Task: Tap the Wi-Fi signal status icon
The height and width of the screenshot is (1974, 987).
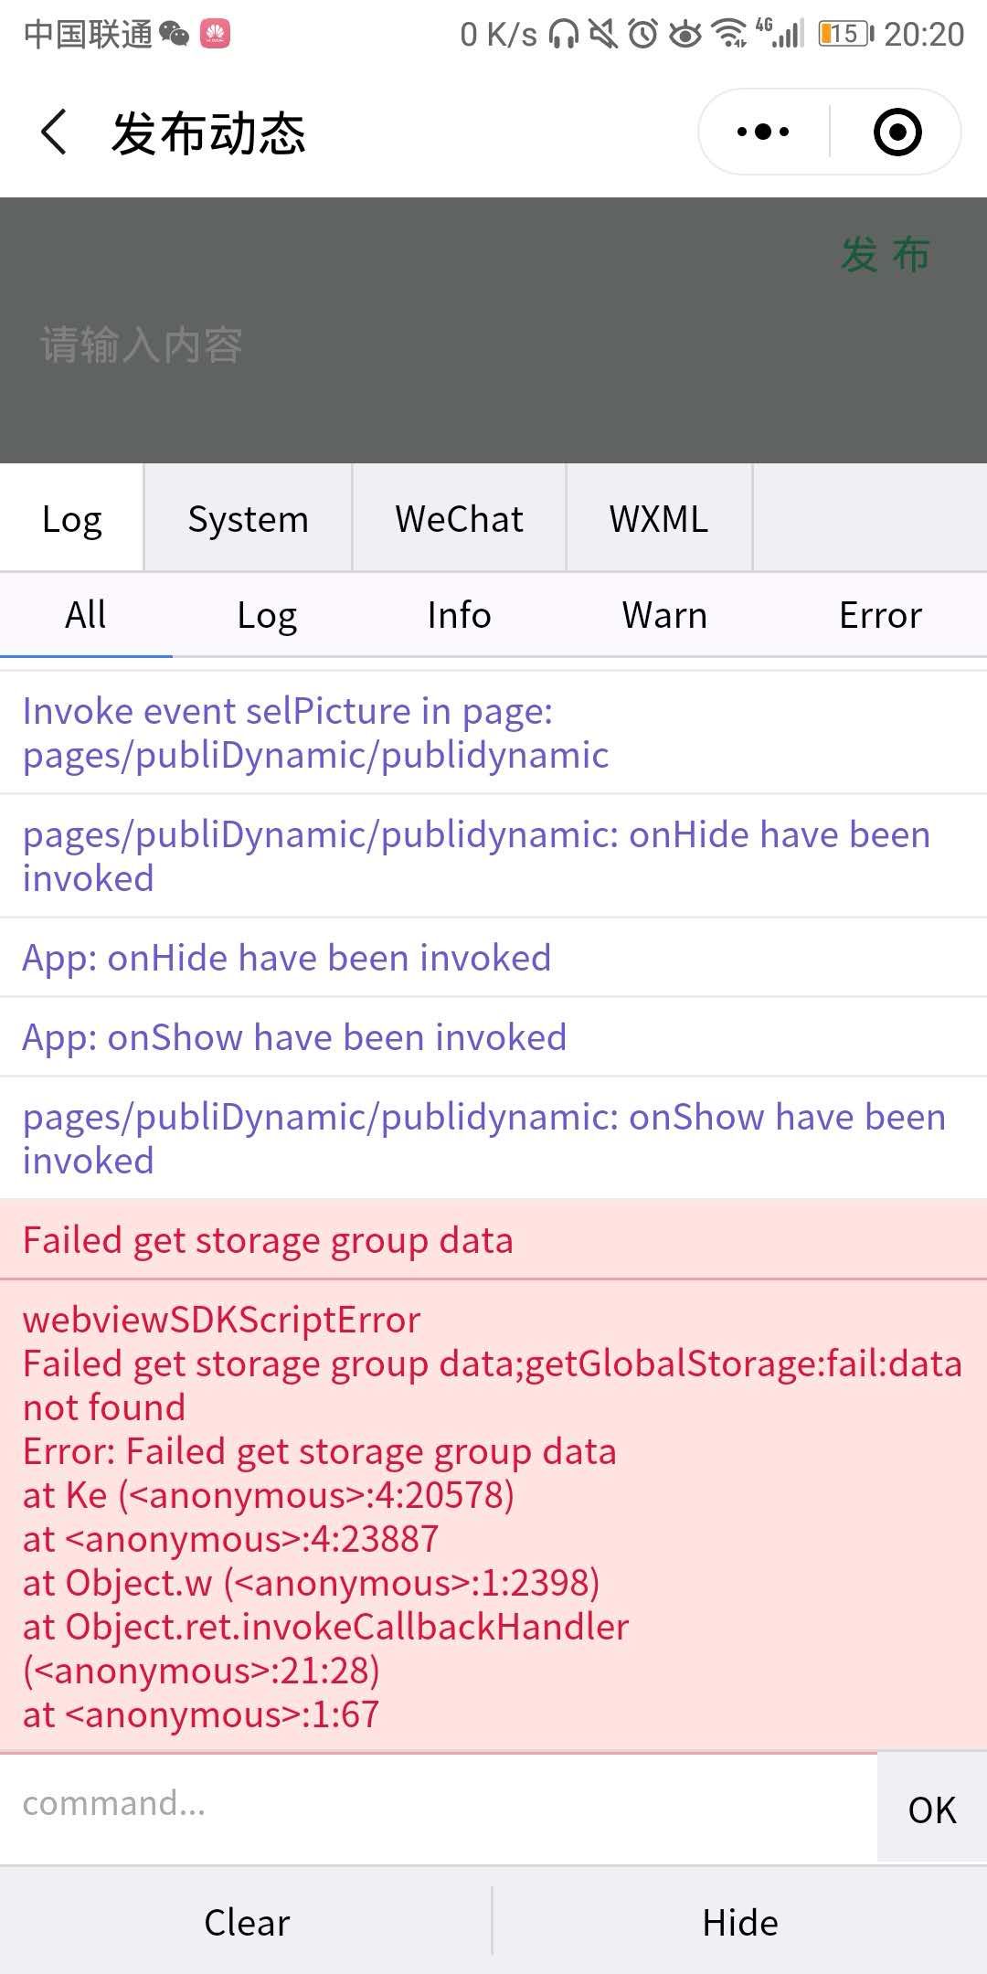Action: [729, 35]
